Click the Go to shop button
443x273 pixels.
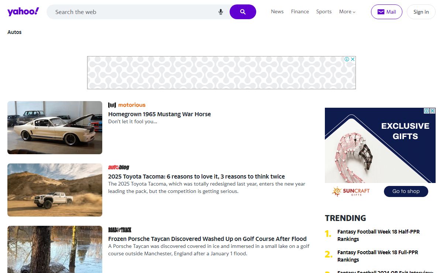pyautogui.click(x=406, y=191)
